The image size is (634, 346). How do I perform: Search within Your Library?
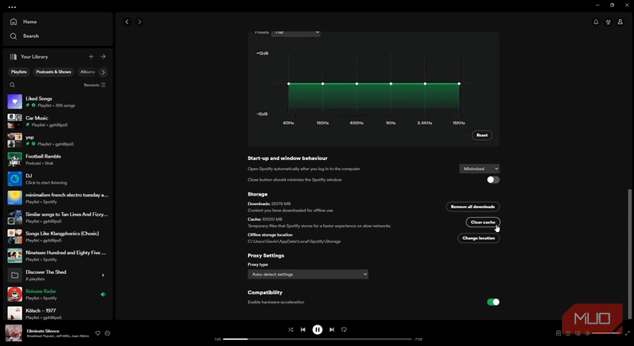(x=12, y=85)
